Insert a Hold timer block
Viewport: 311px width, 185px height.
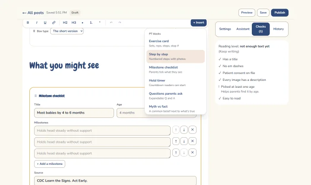[175, 83]
